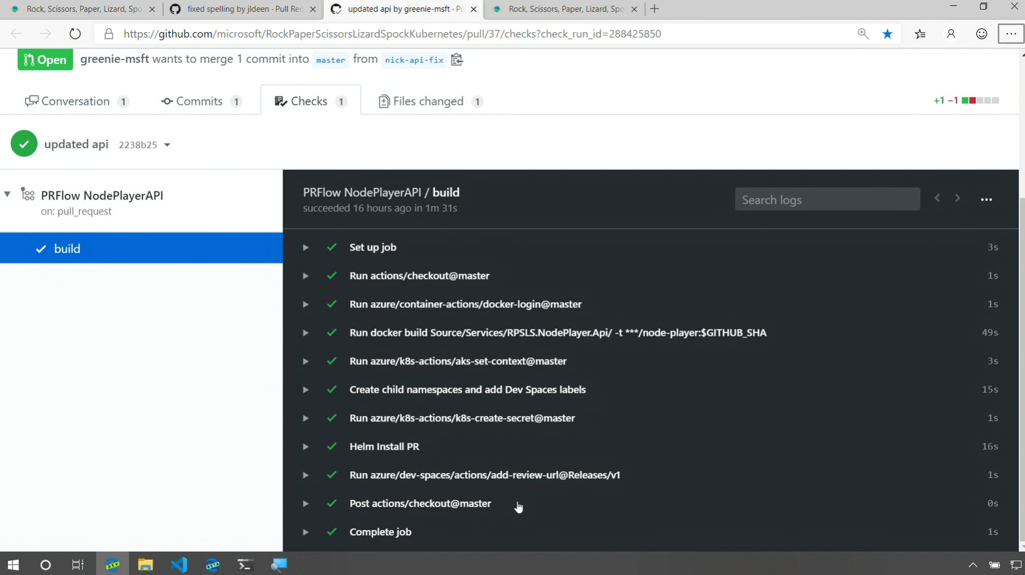This screenshot has width=1025, height=575.
Task: Click the diffstat +1 −1 color blocks
Action: 980,101
